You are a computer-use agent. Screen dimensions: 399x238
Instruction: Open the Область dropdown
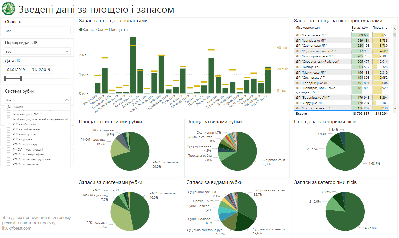tap(37, 31)
